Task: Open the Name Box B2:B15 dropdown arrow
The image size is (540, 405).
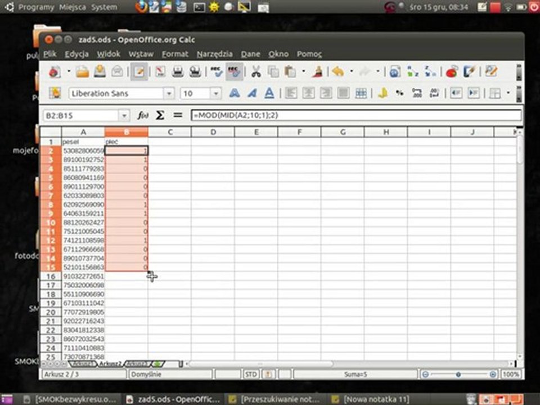Action: pyautogui.click(x=124, y=115)
